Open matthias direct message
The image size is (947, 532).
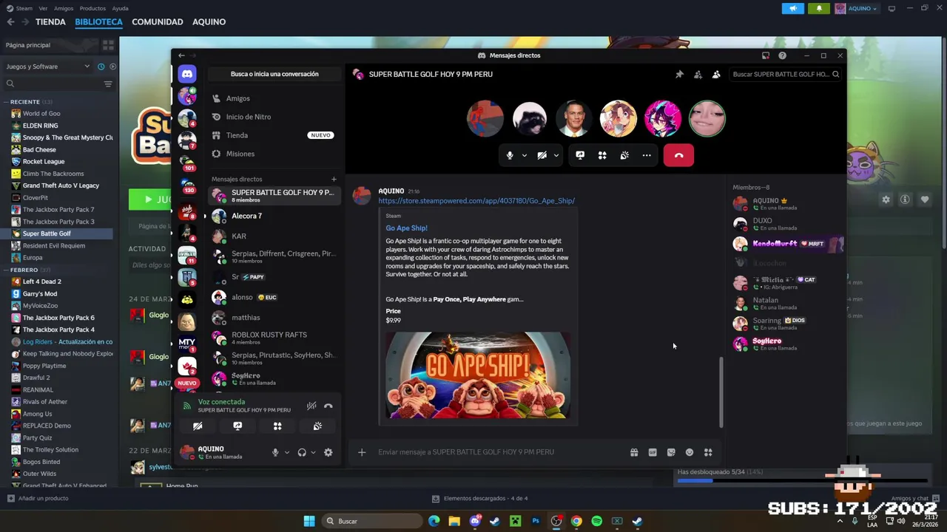pyautogui.click(x=274, y=318)
